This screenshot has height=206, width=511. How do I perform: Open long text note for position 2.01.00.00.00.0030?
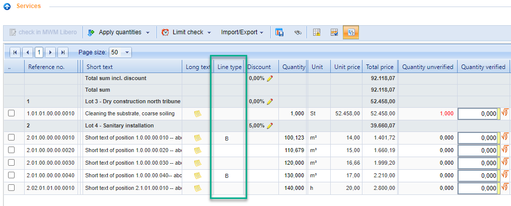click(x=198, y=163)
